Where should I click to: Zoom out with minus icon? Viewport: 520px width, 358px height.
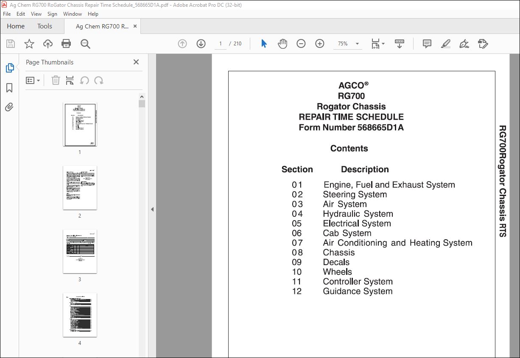tap(301, 44)
